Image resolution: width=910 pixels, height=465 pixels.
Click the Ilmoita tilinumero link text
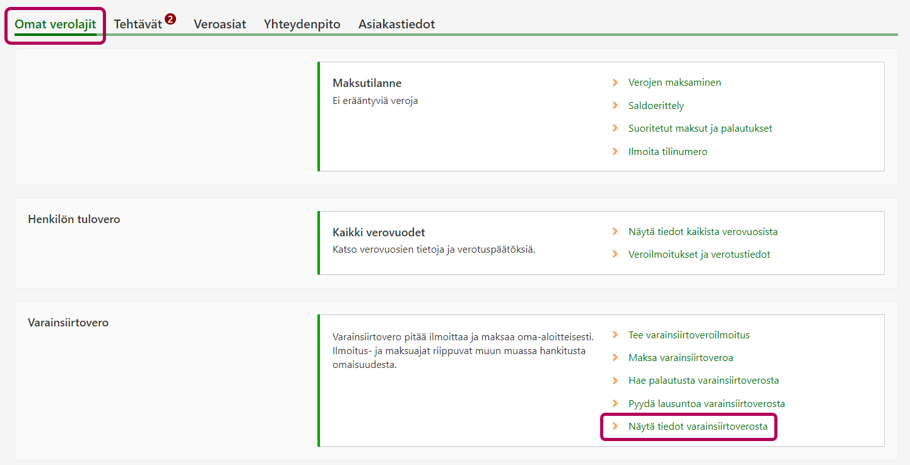668,152
